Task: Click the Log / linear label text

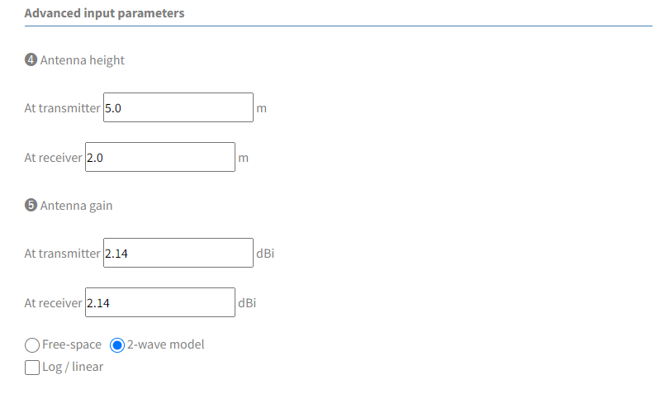Action: [x=73, y=367]
